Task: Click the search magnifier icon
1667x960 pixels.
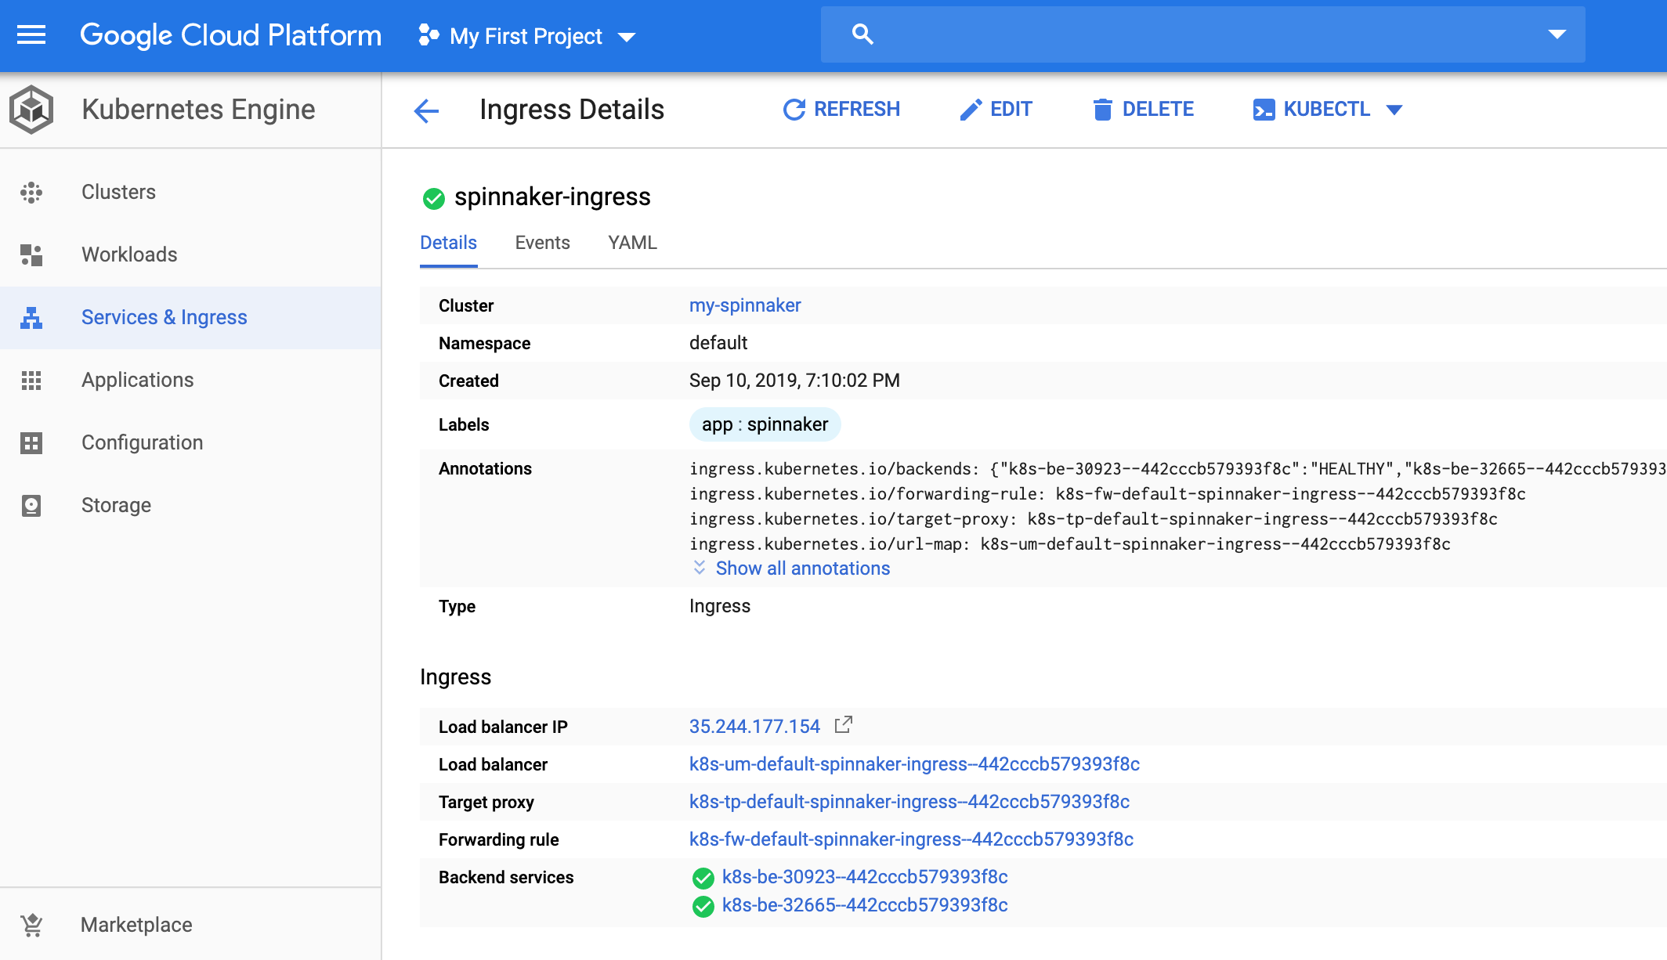Action: [x=862, y=34]
